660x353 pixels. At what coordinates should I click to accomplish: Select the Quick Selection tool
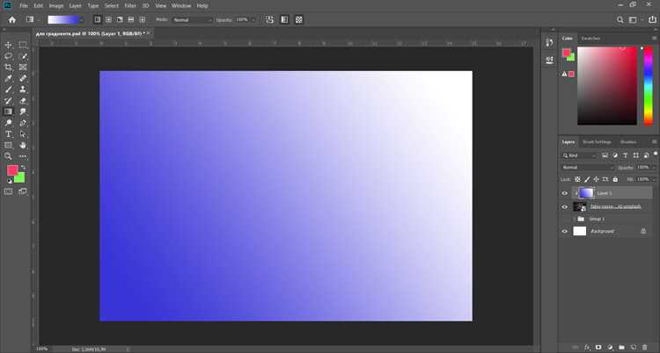point(23,56)
